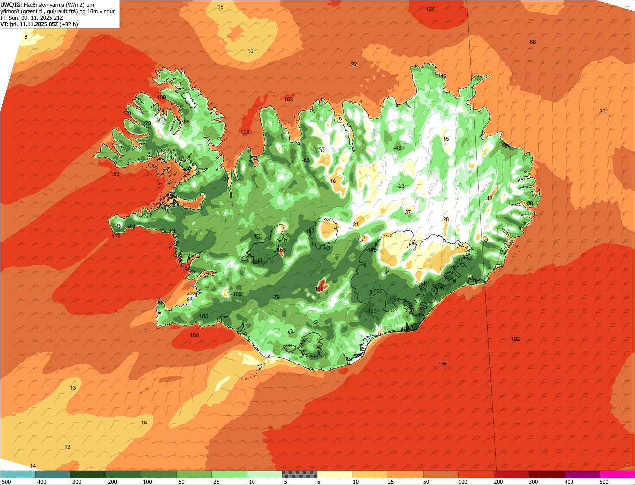The image size is (635, 485).
Task: Click the magenta legend swatch above 500
Action: (x=617, y=474)
